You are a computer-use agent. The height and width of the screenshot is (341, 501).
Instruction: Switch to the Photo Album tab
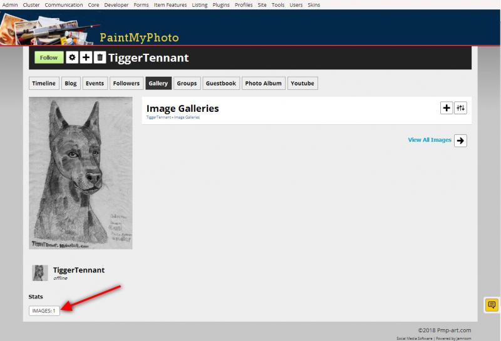263,83
